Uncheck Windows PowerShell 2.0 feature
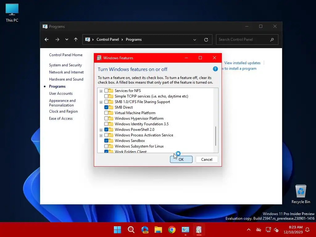This screenshot has height=237, width=316. click(106, 129)
